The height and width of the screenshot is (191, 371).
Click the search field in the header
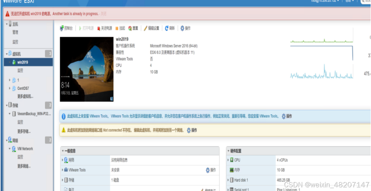[x=366, y=1]
